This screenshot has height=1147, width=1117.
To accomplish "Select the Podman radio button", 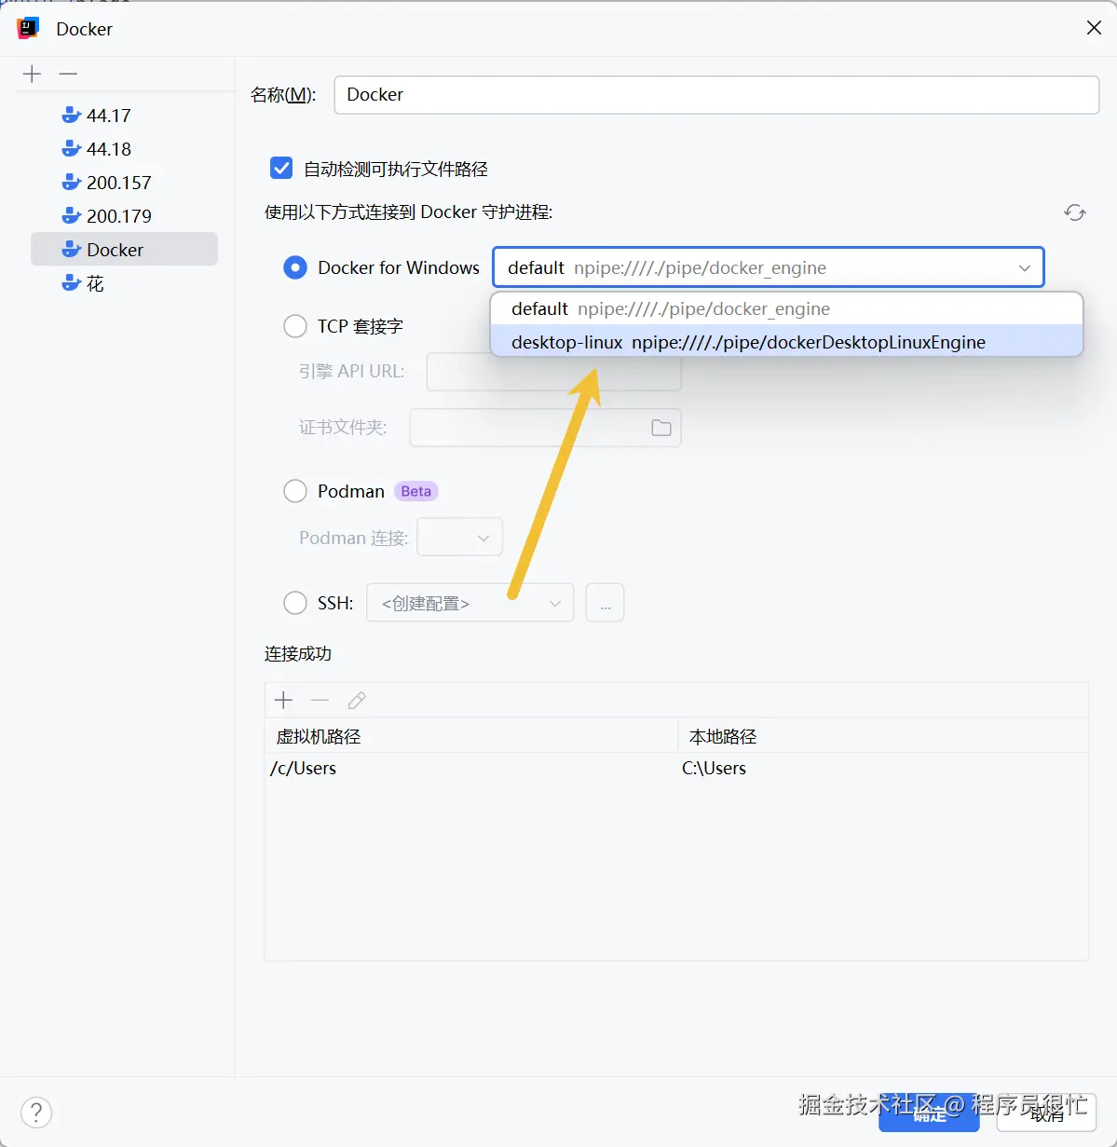I will (x=295, y=491).
